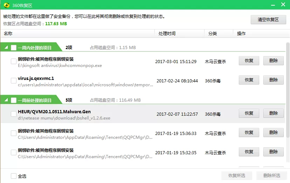Tick checkbox for virus.js.qexvmc.1 item
This screenshot has width=290, height=183.
pyautogui.click(x=14, y=81)
